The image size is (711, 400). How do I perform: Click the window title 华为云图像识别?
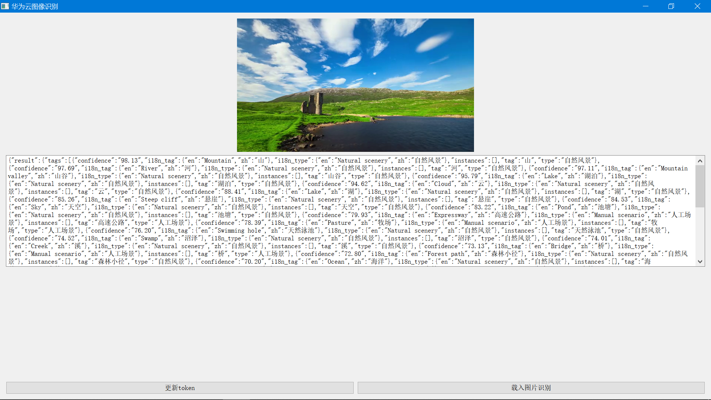click(x=34, y=6)
